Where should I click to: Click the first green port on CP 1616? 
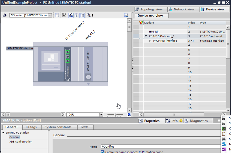67,52
